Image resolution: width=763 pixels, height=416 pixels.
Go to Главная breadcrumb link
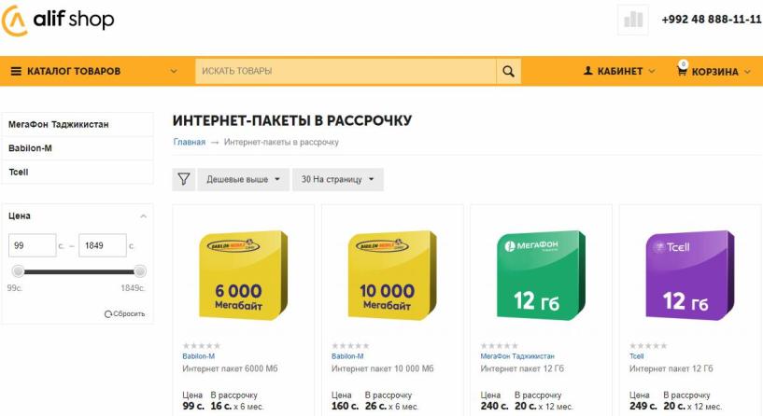pyautogui.click(x=189, y=142)
